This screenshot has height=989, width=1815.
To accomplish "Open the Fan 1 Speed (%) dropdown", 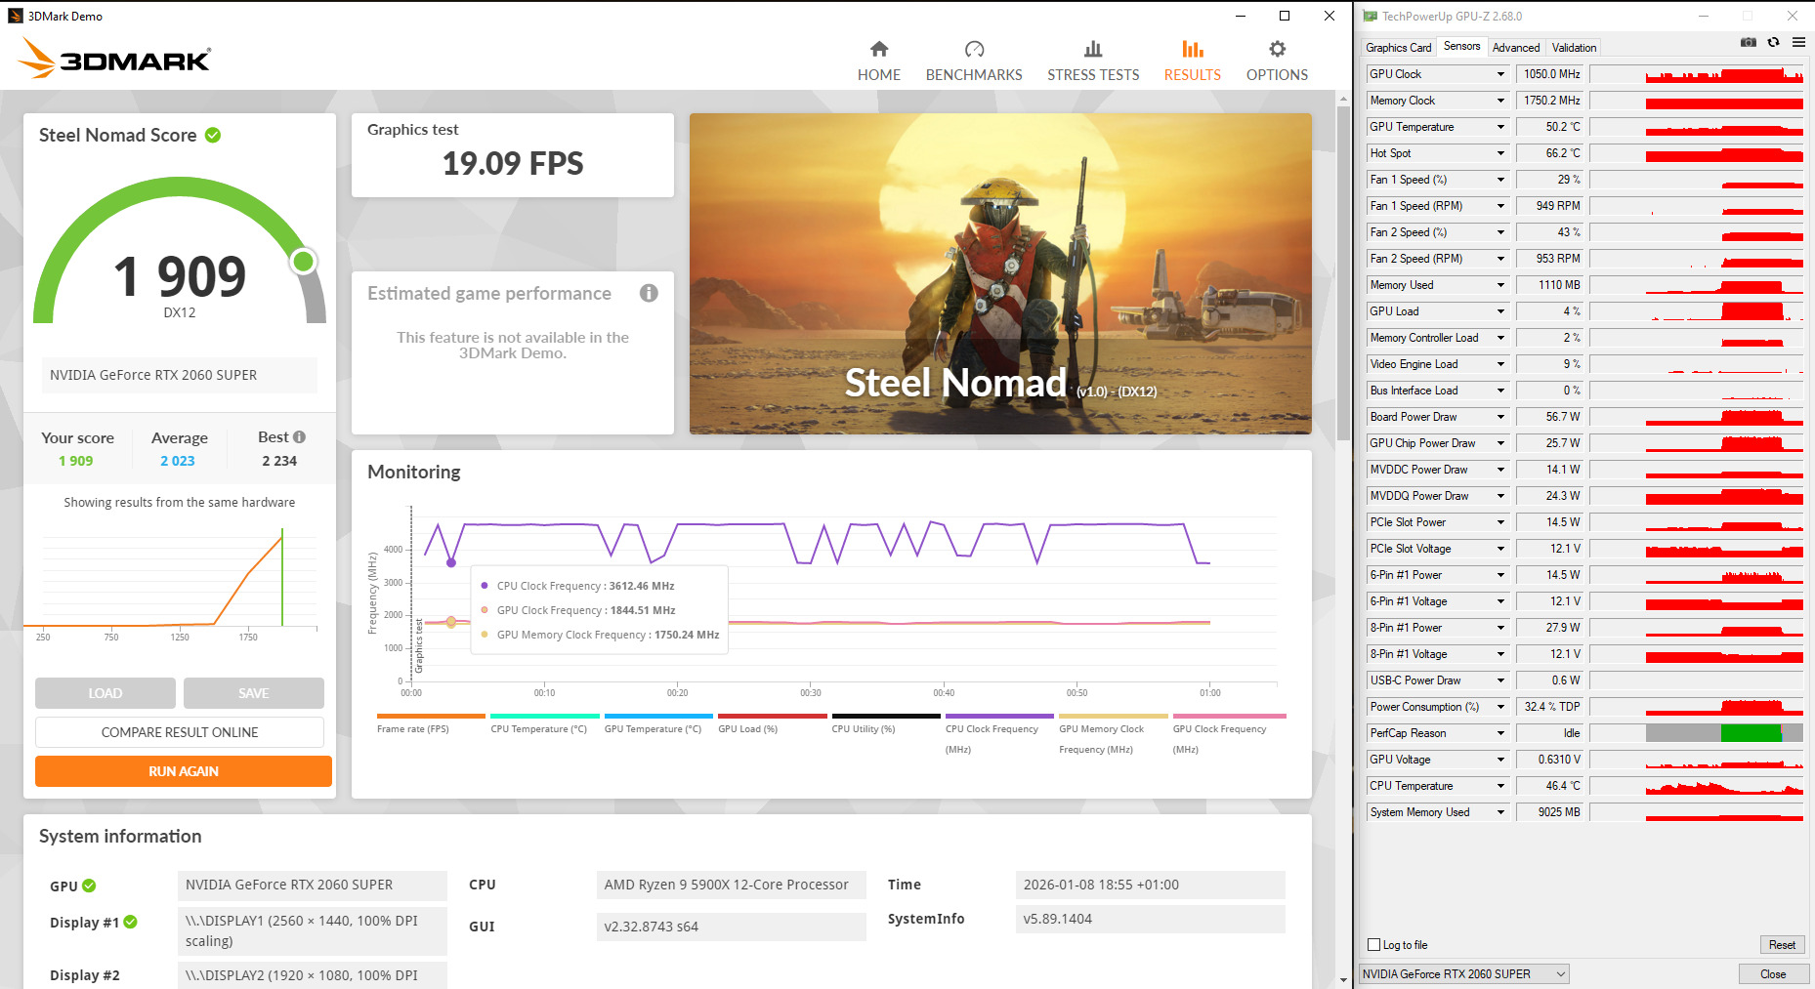I will point(1500,180).
